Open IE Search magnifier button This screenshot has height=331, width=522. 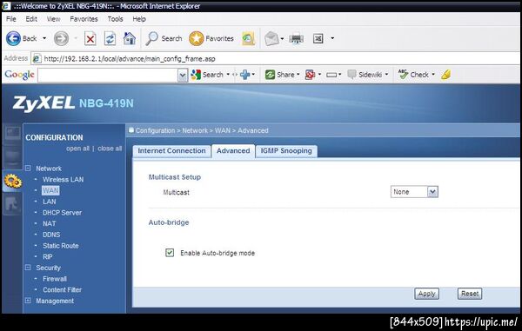click(x=164, y=38)
